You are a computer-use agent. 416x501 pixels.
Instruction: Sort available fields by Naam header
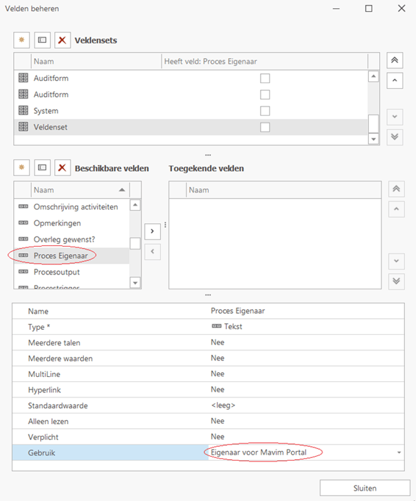[x=76, y=190]
